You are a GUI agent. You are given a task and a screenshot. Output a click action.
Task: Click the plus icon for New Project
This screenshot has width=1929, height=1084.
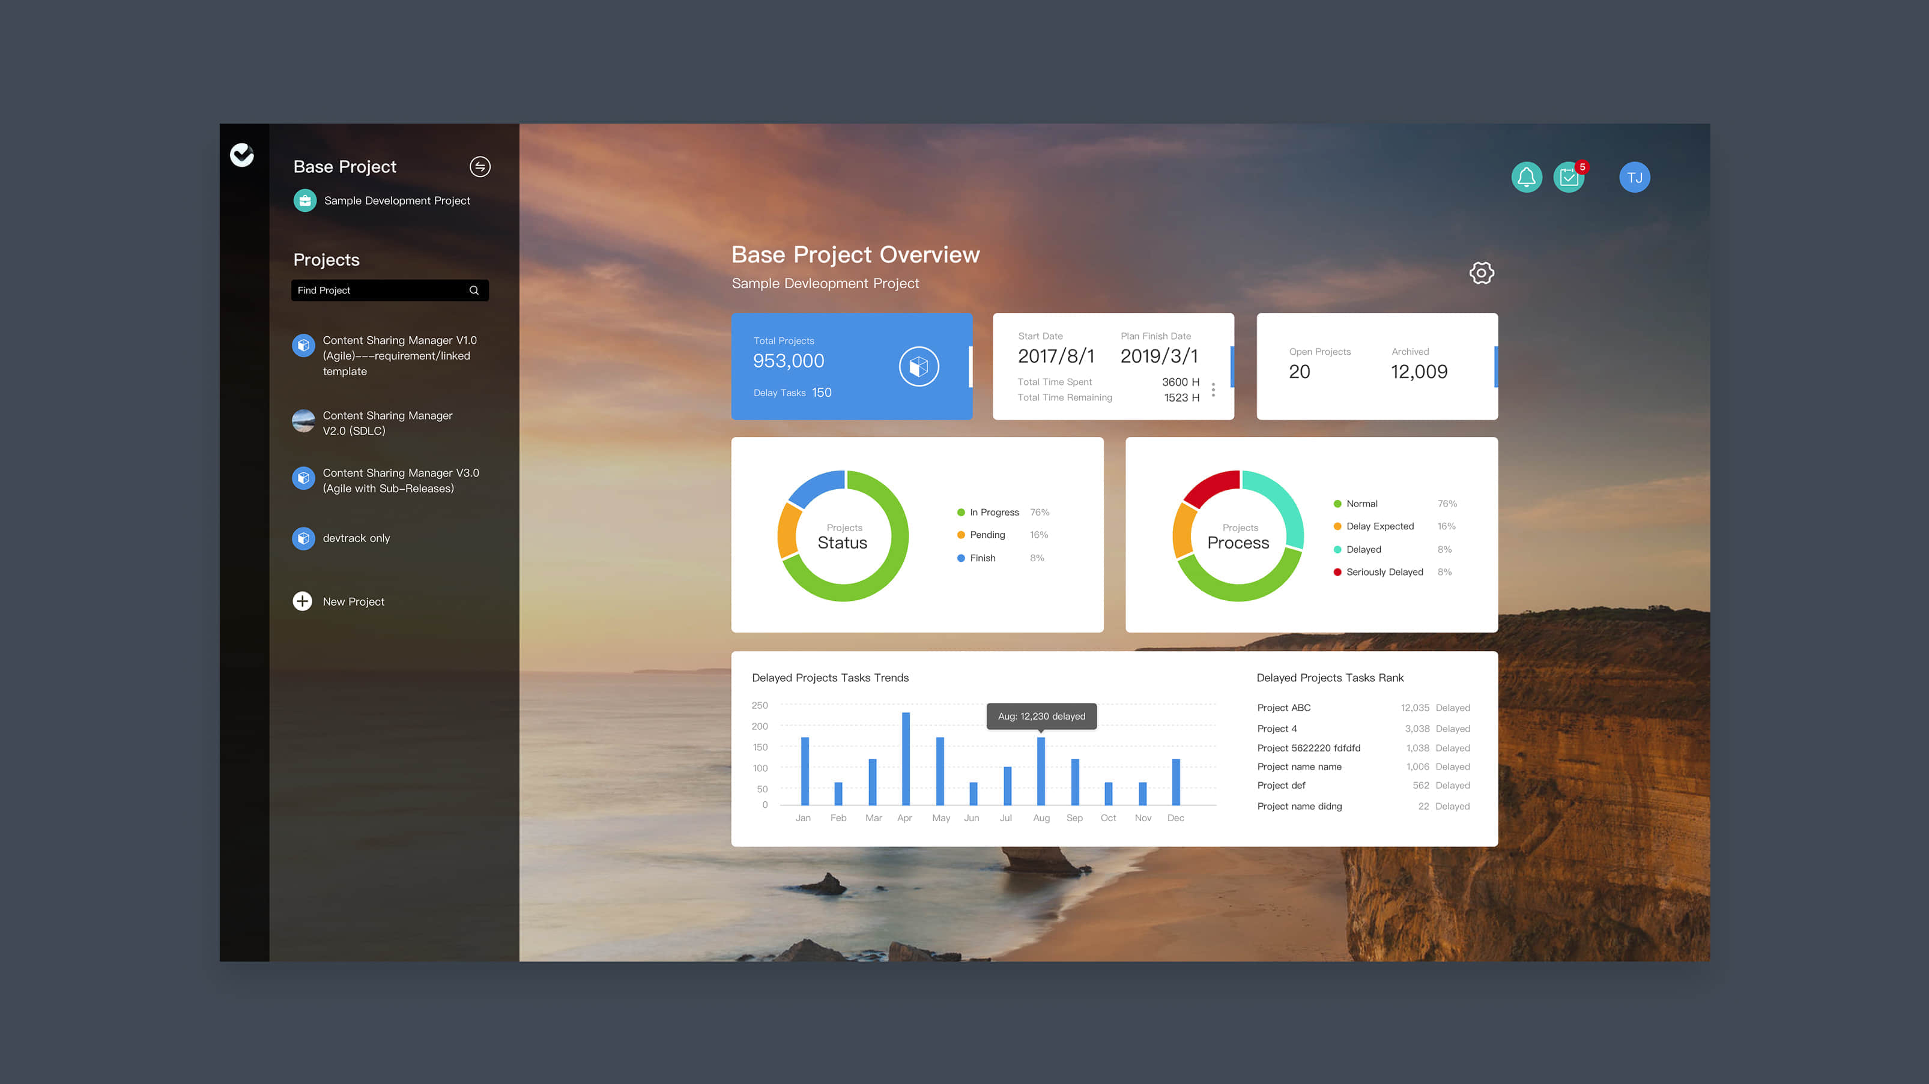pos(303,601)
